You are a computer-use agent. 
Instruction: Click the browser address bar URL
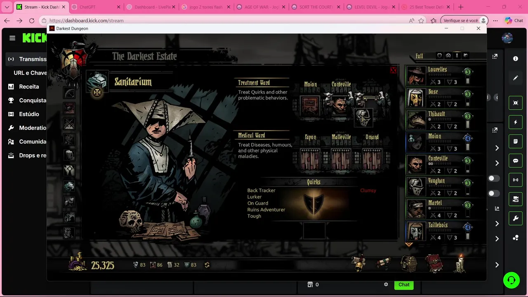click(87, 21)
